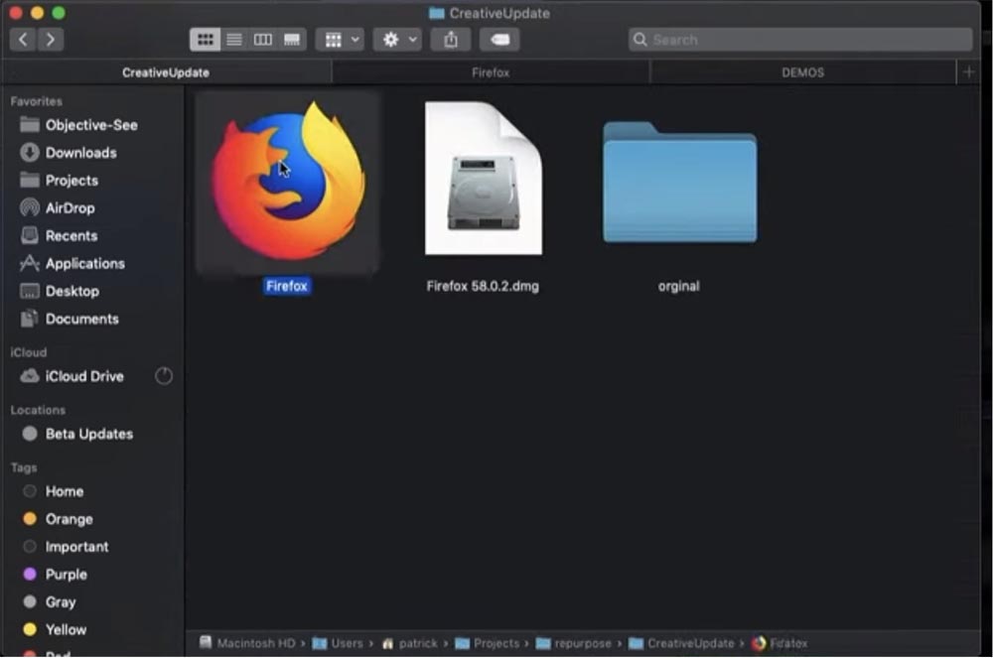Open the item grouping dropdown
This screenshot has height=658, width=993.
[339, 39]
